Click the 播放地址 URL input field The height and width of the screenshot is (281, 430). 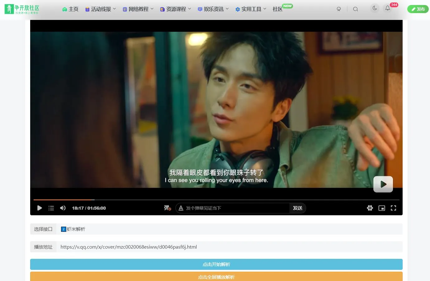[229, 247]
